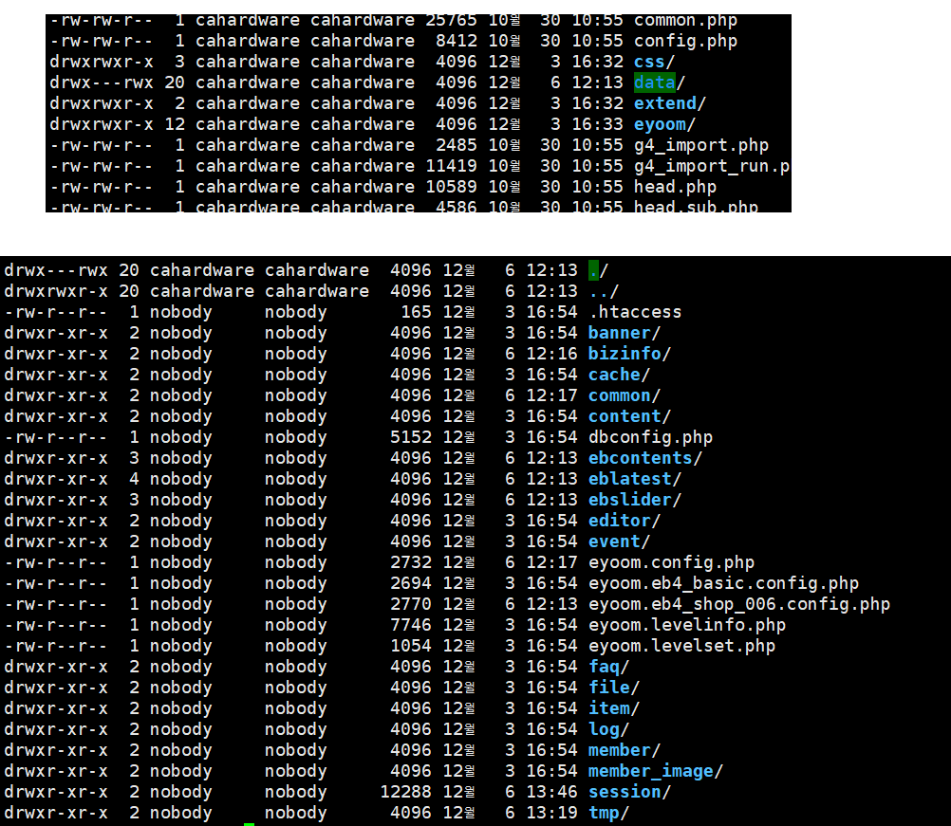Image resolution: width=951 pixels, height=826 pixels.
Task: Click the file/ directory name
Action: (614, 688)
